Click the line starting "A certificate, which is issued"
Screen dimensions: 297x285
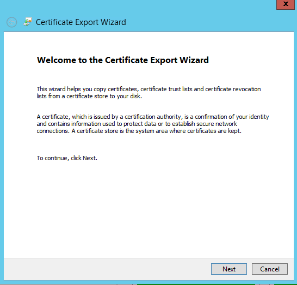pos(153,117)
